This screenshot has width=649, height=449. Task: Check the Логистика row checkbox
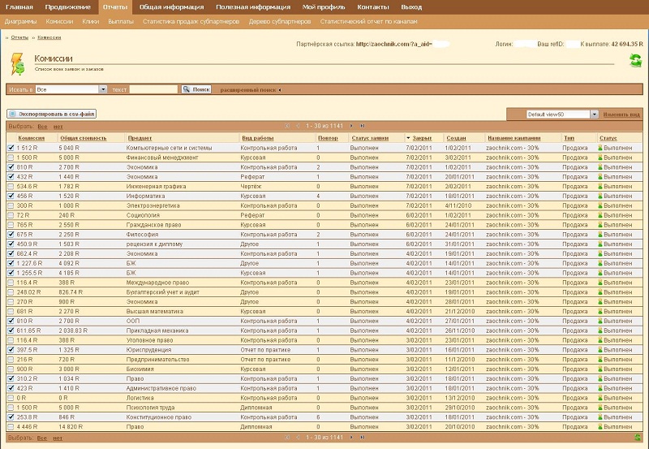pyautogui.click(x=11, y=398)
